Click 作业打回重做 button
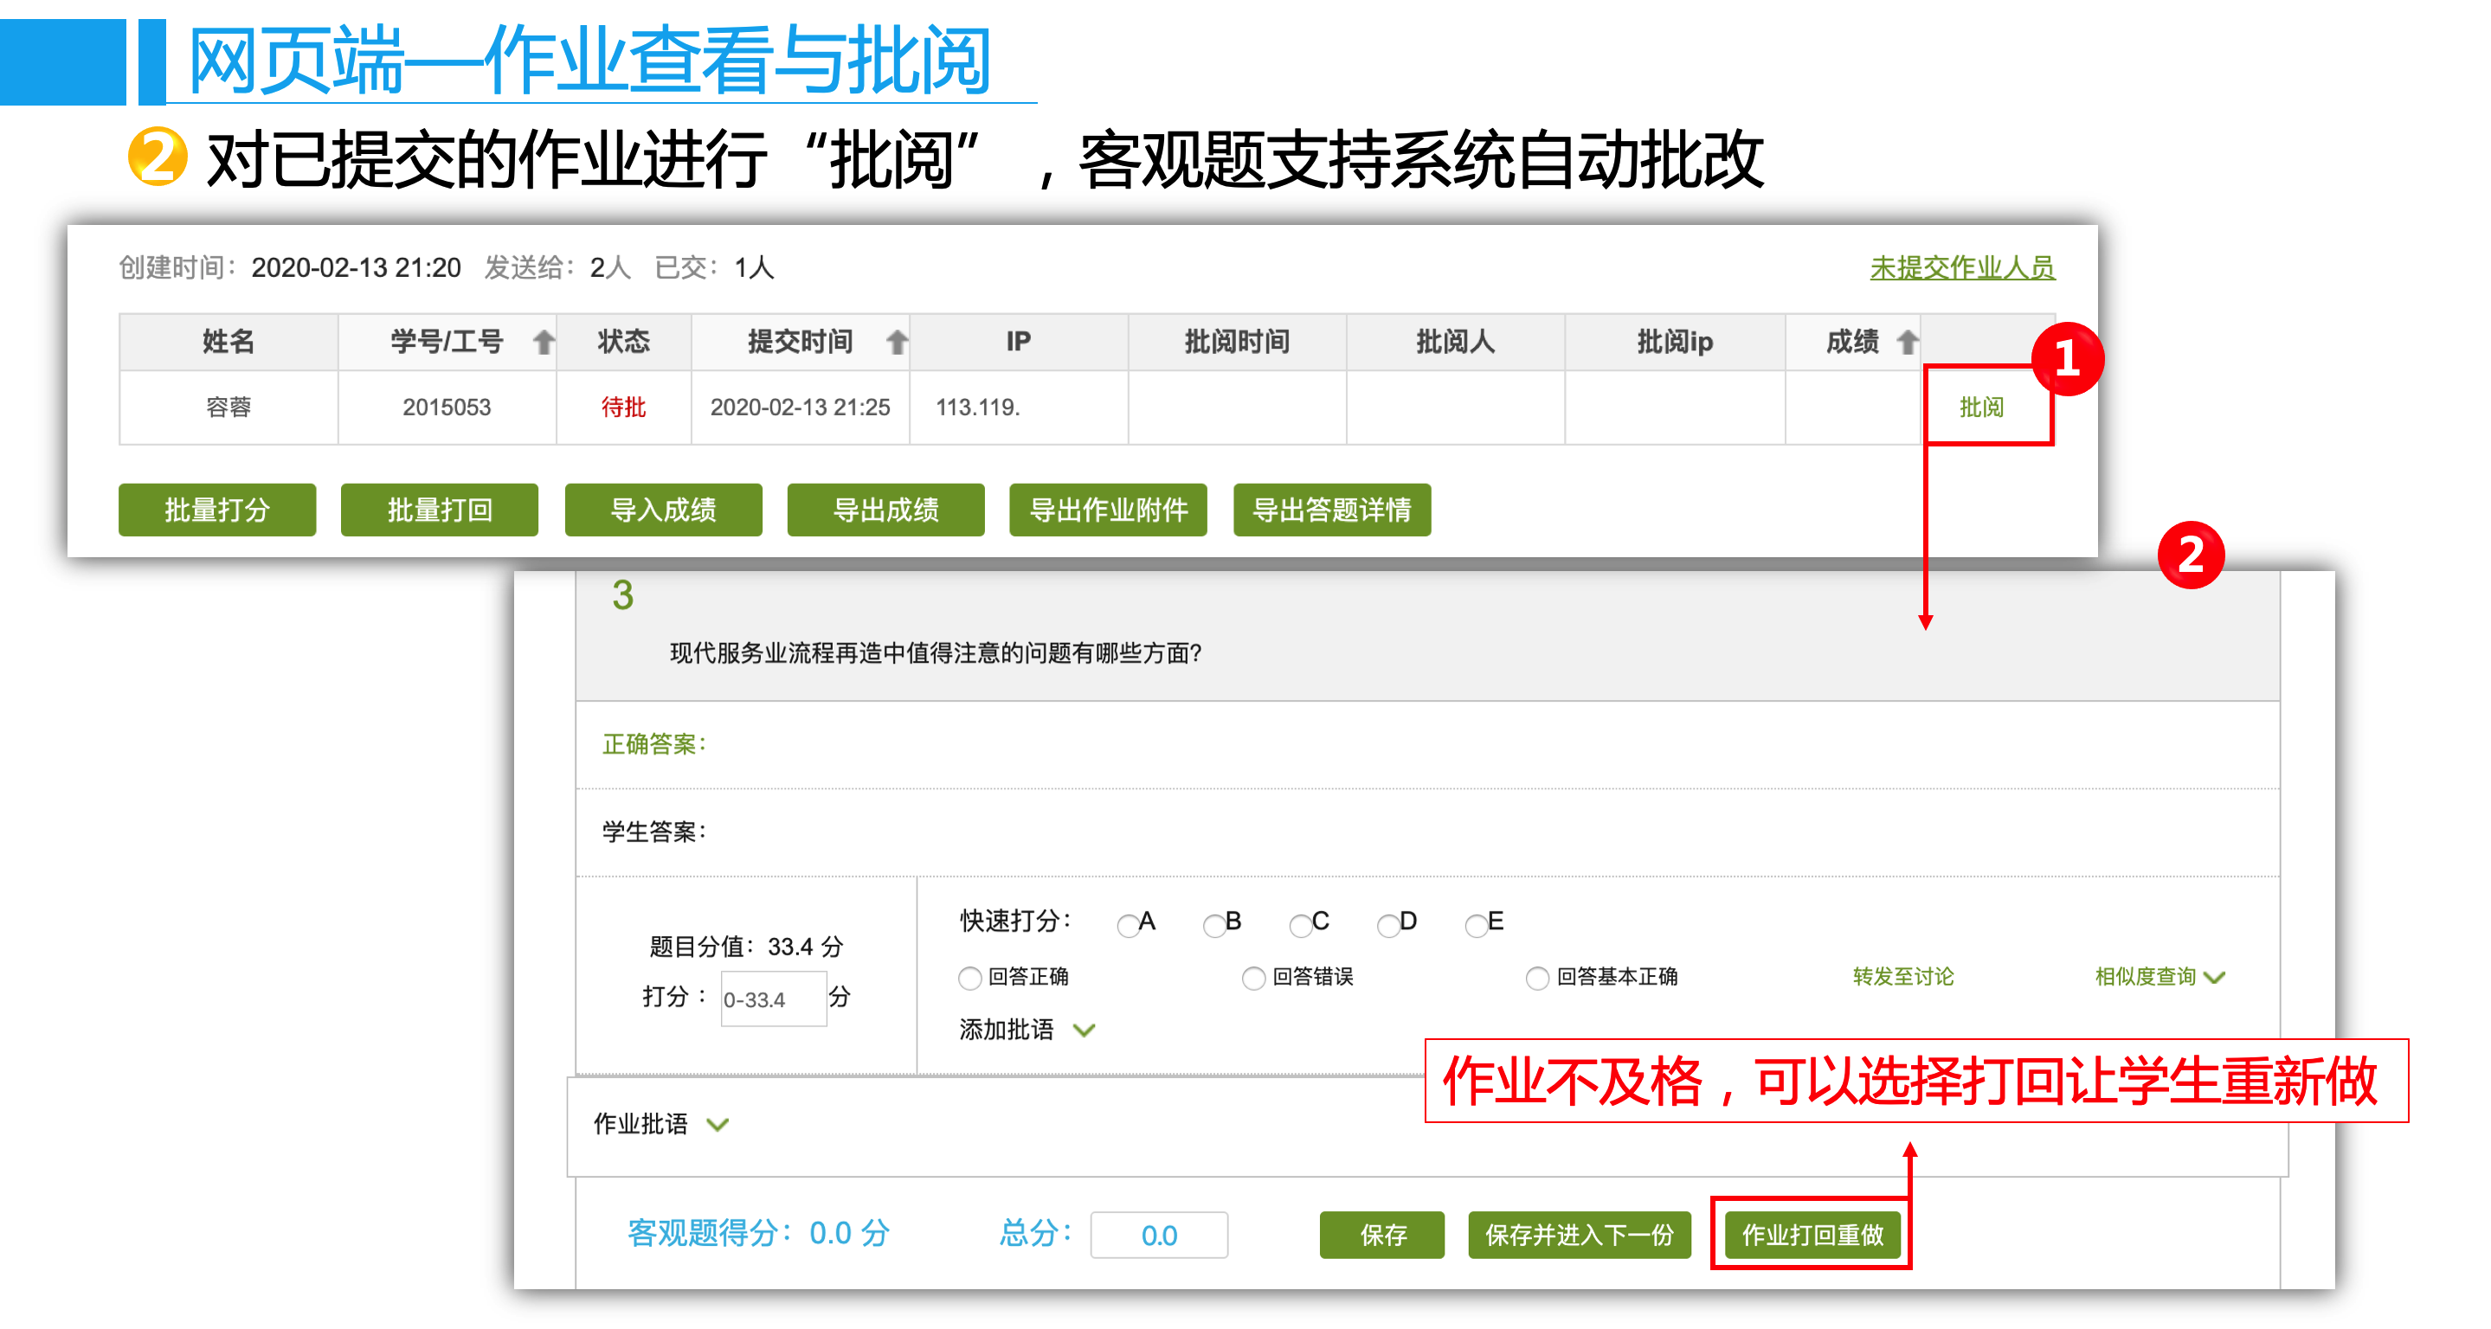The image size is (2491, 1329). click(1812, 1235)
